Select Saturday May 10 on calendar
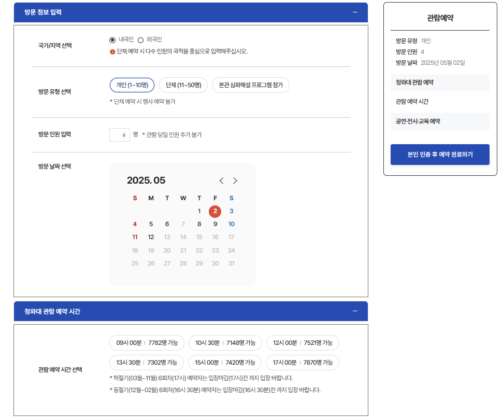 (232, 224)
